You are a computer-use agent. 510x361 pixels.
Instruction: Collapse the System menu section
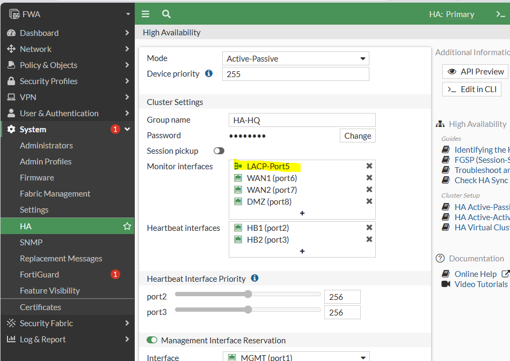click(127, 129)
